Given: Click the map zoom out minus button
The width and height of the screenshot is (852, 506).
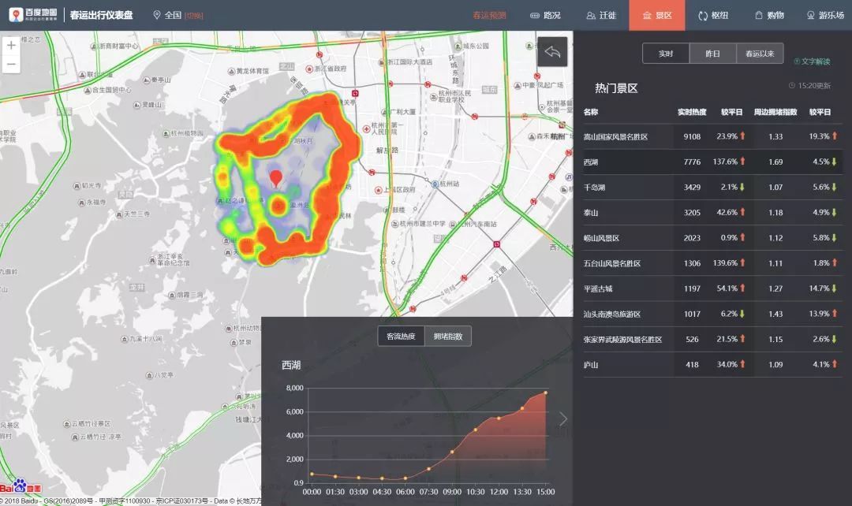Looking at the screenshot, I should pyautogui.click(x=11, y=64).
